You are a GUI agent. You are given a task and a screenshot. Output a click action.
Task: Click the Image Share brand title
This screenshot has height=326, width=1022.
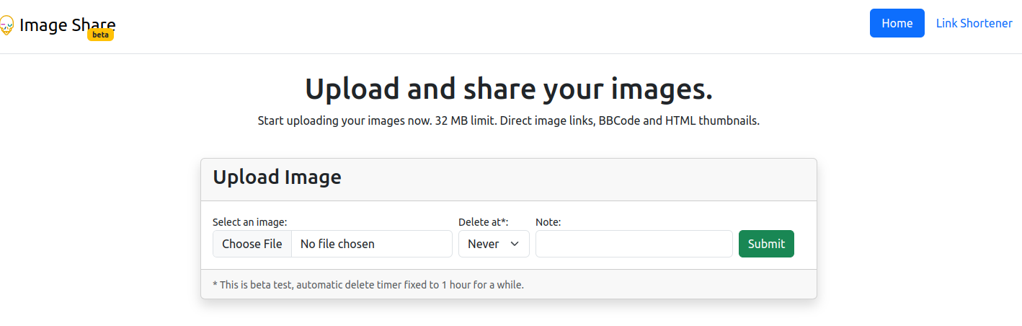(67, 25)
